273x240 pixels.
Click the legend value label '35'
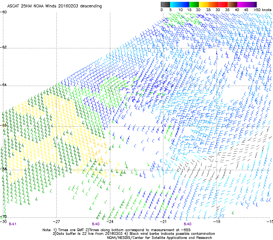point(227,10)
